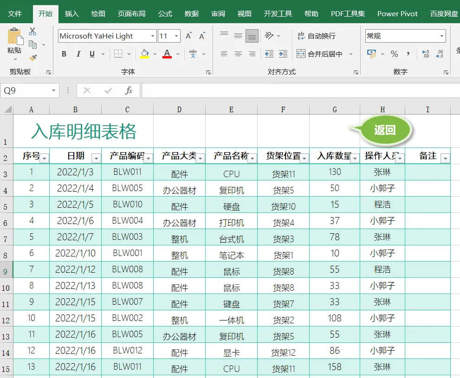The height and width of the screenshot is (378, 460).
Task: Decrease decimal places icon
Action: click(440, 54)
